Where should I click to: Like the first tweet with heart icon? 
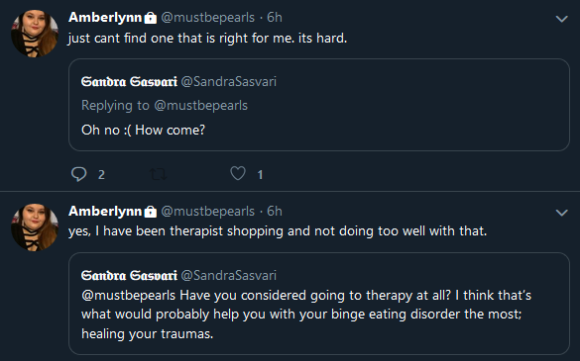[238, 173]
